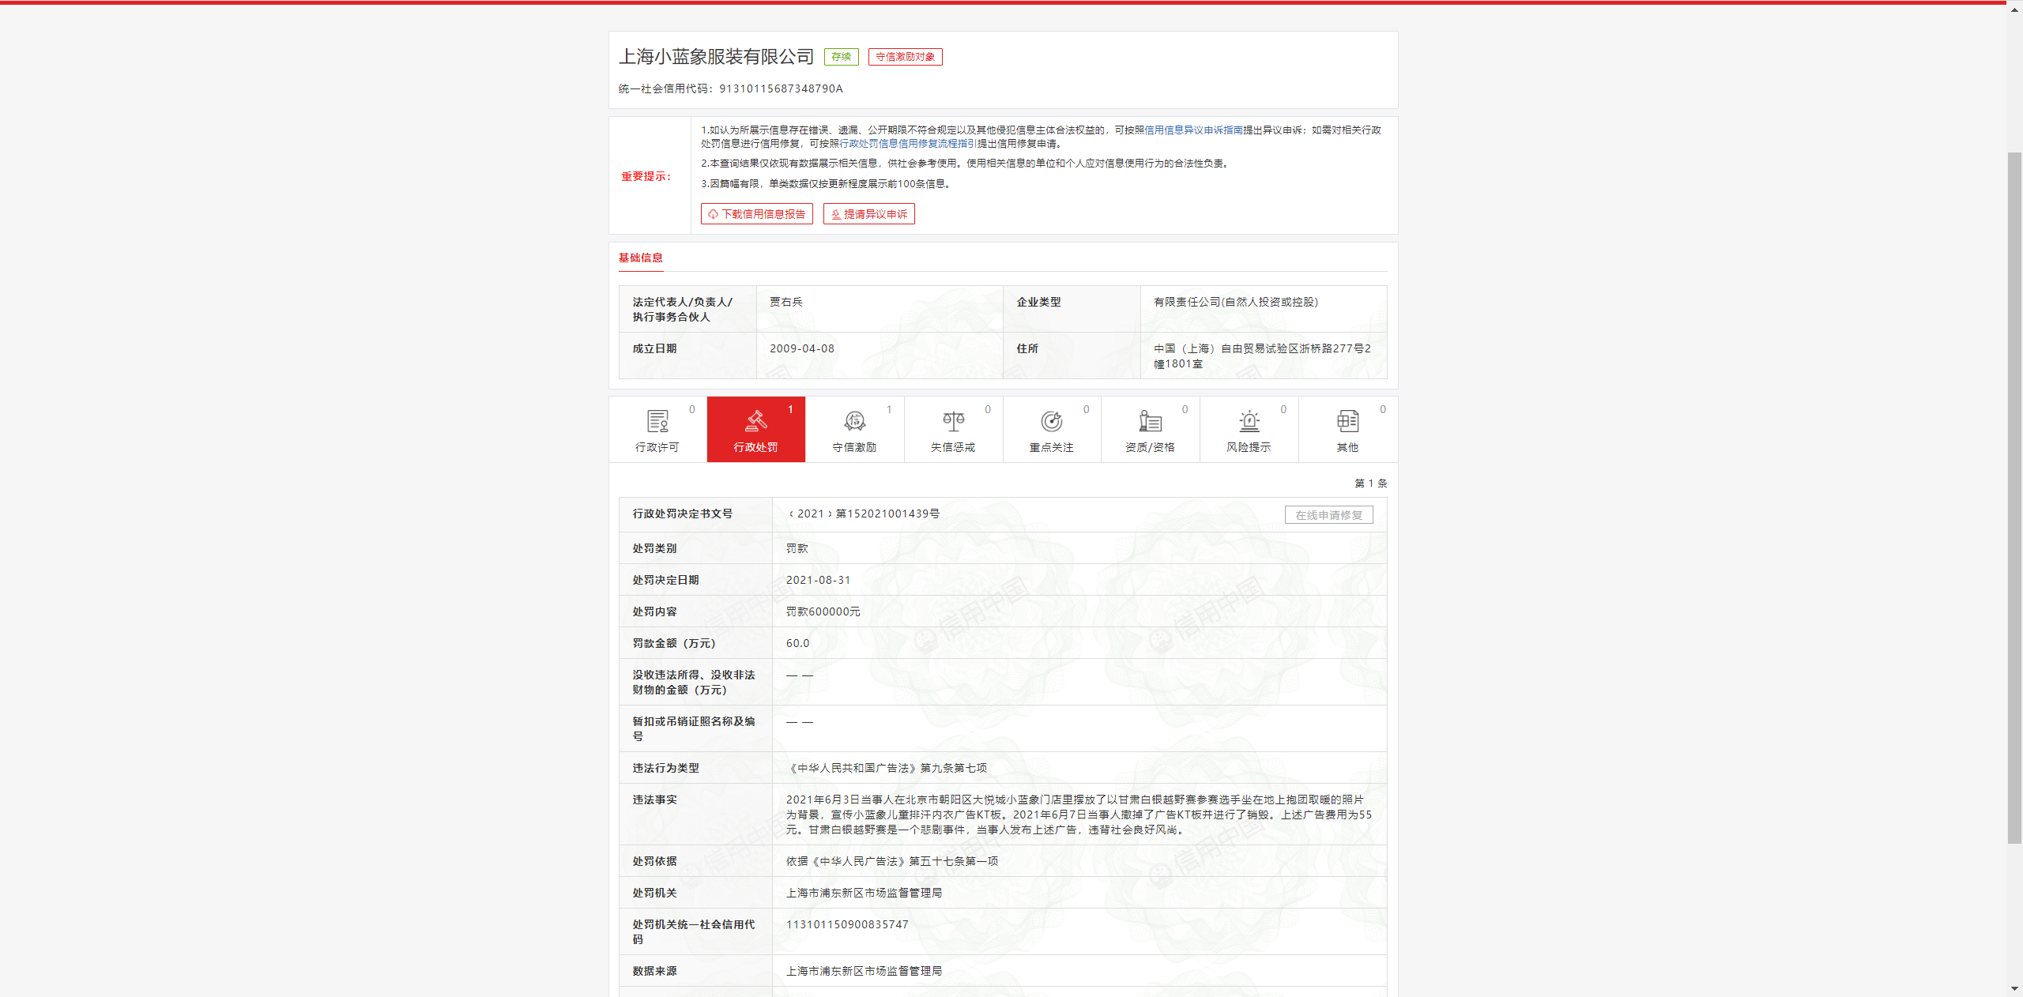Click the scrollbar up arrow

coord(2014,9)
